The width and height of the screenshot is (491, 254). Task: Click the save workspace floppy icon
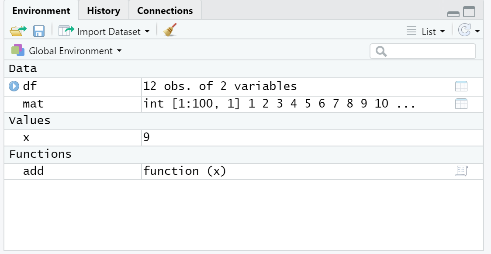tap(39, 31)
